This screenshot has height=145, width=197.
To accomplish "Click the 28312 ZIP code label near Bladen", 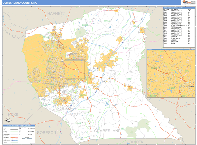I will pos(123,129).
